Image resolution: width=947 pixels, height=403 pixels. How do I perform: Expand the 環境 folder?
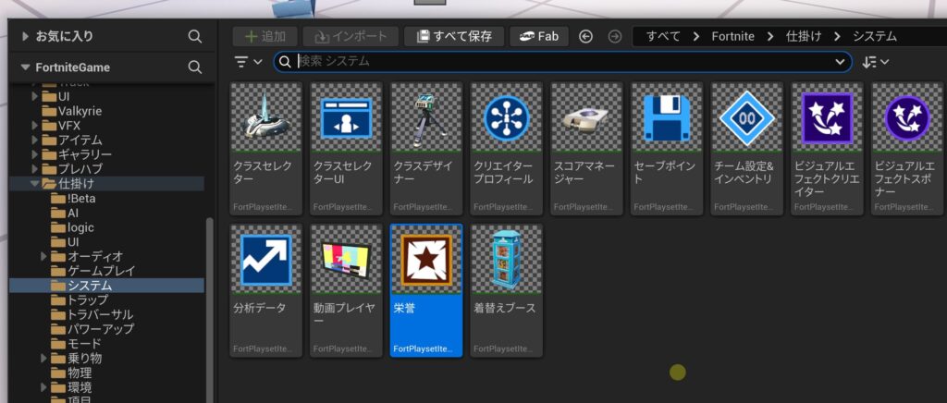[44, 387]
